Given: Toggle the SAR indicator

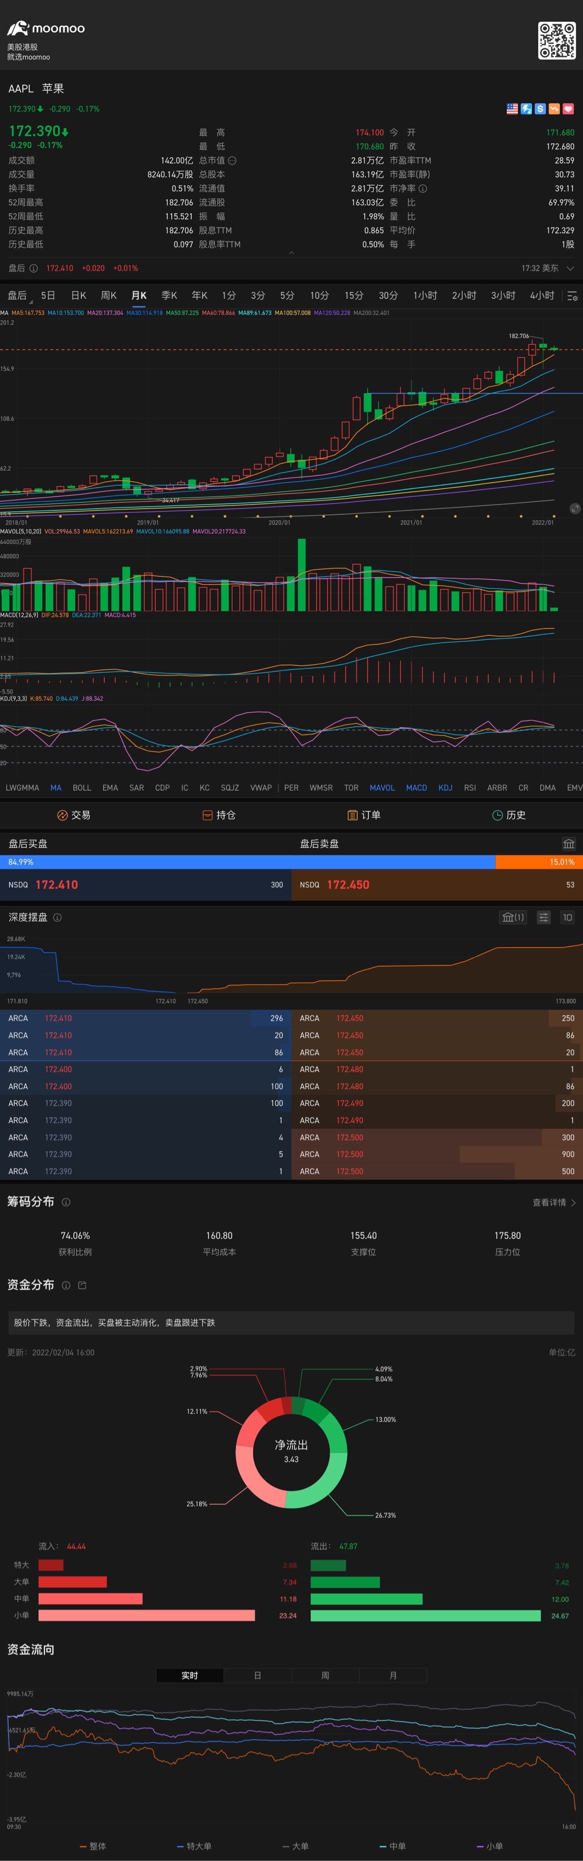Looking at the screenshot, I should [x=136, y=788].
